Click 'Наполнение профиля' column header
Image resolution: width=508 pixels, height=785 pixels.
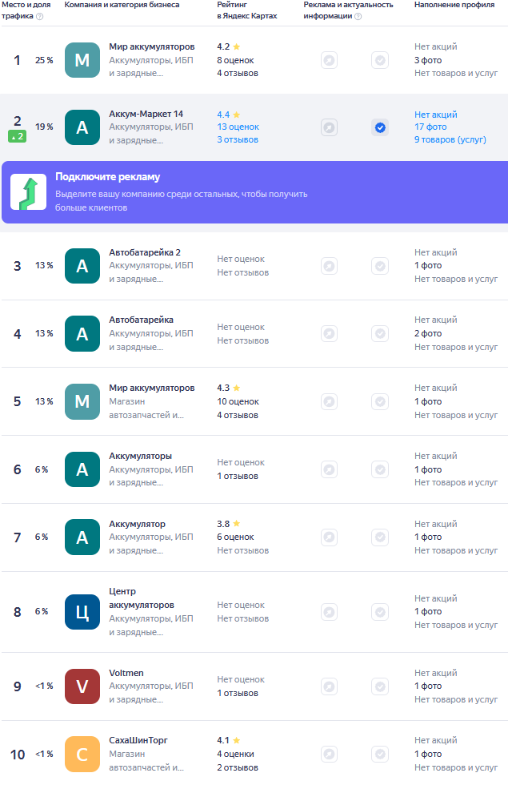point(454,5)
